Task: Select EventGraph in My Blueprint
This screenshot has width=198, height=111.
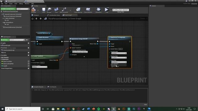Action: [7, 45]
